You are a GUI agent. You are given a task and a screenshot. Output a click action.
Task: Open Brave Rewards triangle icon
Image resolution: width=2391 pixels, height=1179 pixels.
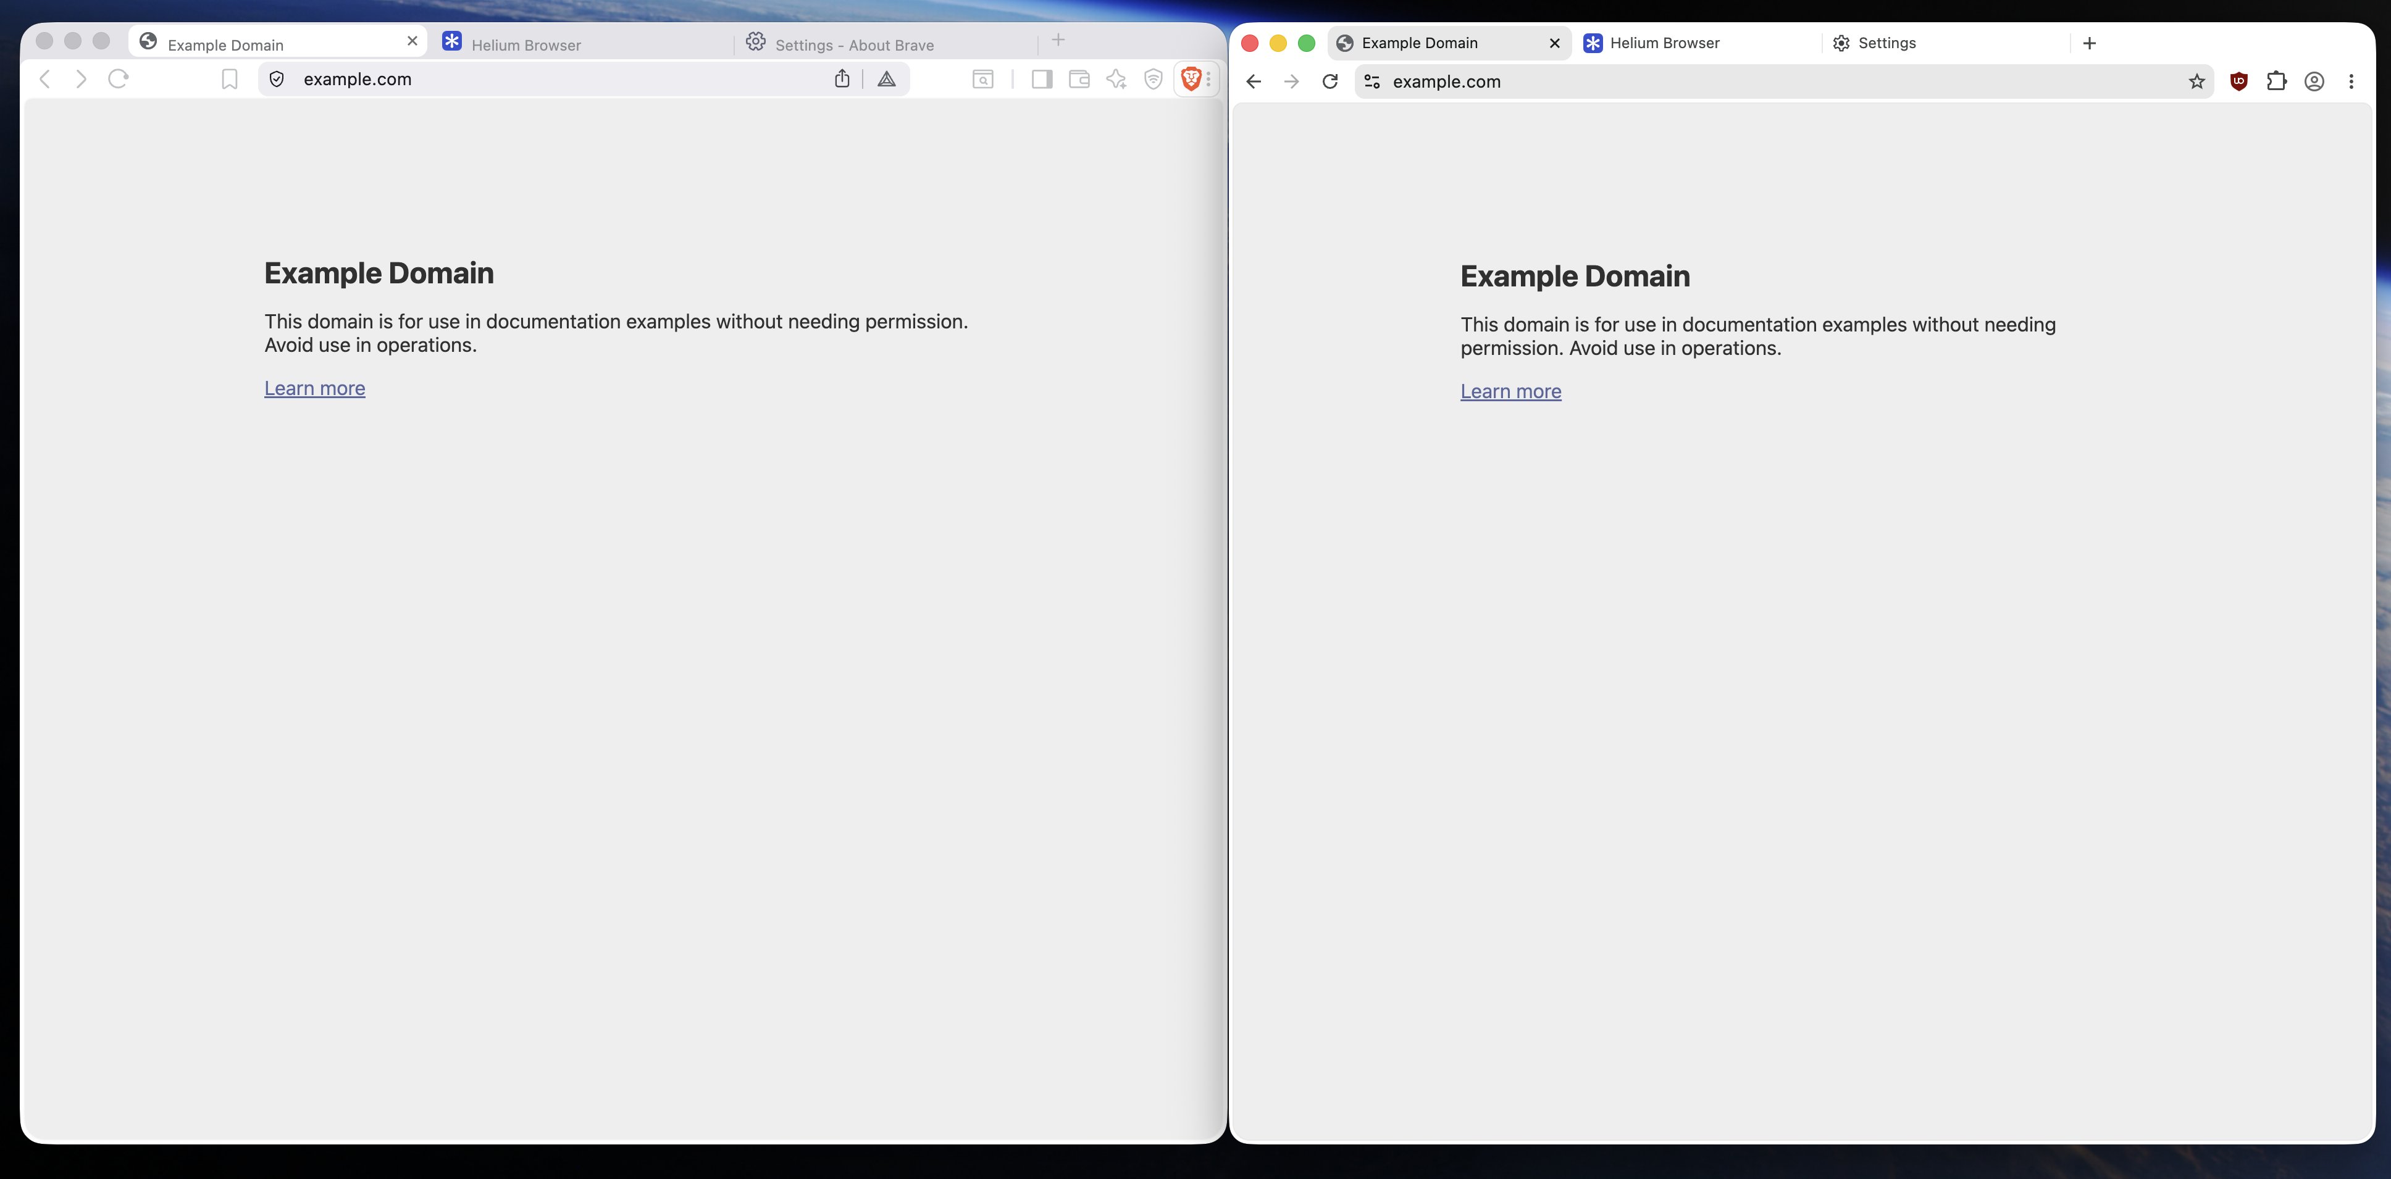886,80
